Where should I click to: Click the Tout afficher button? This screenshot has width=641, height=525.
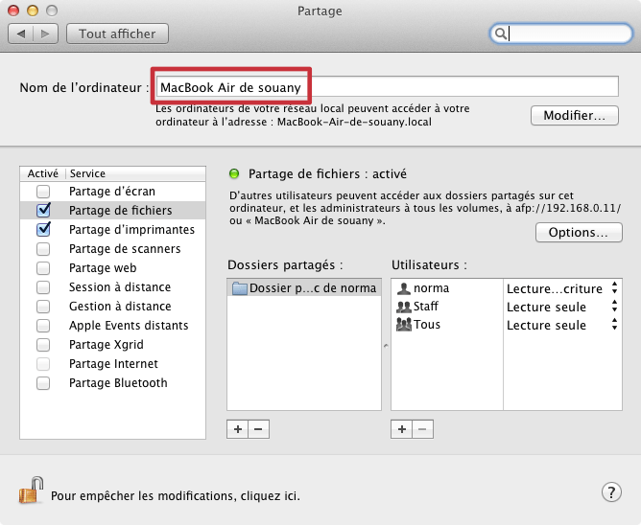pyautogui.click(x=117, y=34)
